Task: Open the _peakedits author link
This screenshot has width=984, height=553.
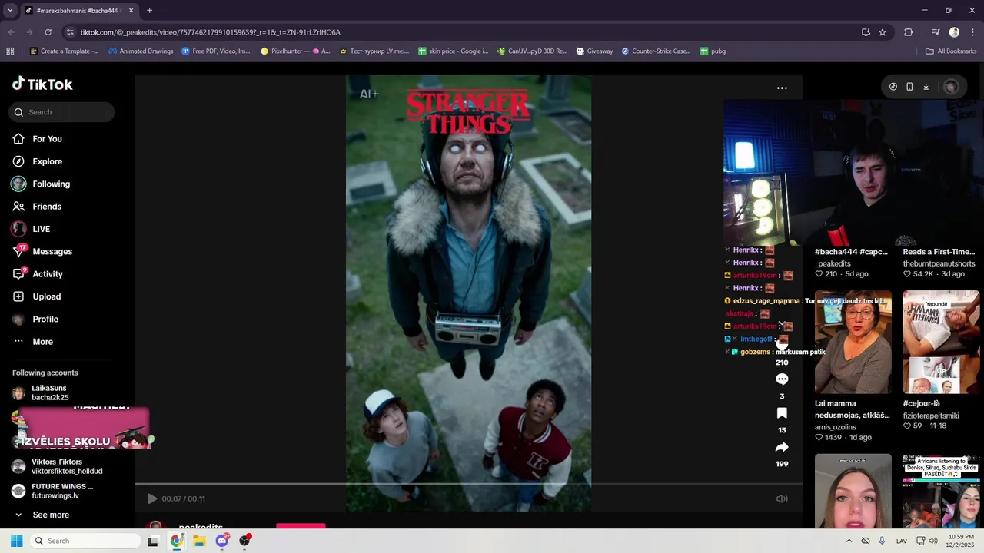Action: 833,263
